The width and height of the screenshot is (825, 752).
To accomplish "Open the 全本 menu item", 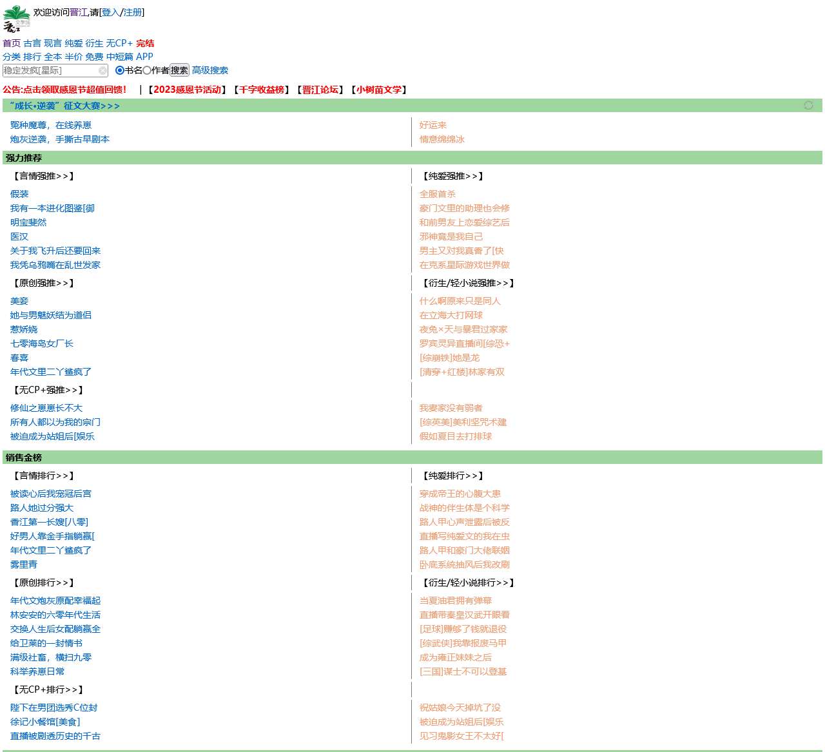I will [53, 57].
